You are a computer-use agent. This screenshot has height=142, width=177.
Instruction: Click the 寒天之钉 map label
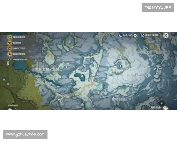coord(136,78)
